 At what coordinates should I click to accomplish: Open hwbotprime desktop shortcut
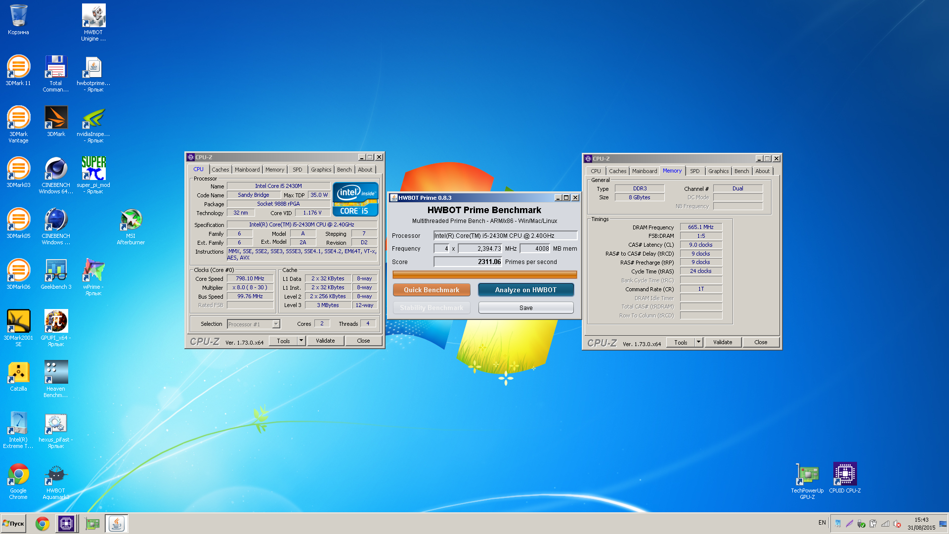tap(93, 73)
